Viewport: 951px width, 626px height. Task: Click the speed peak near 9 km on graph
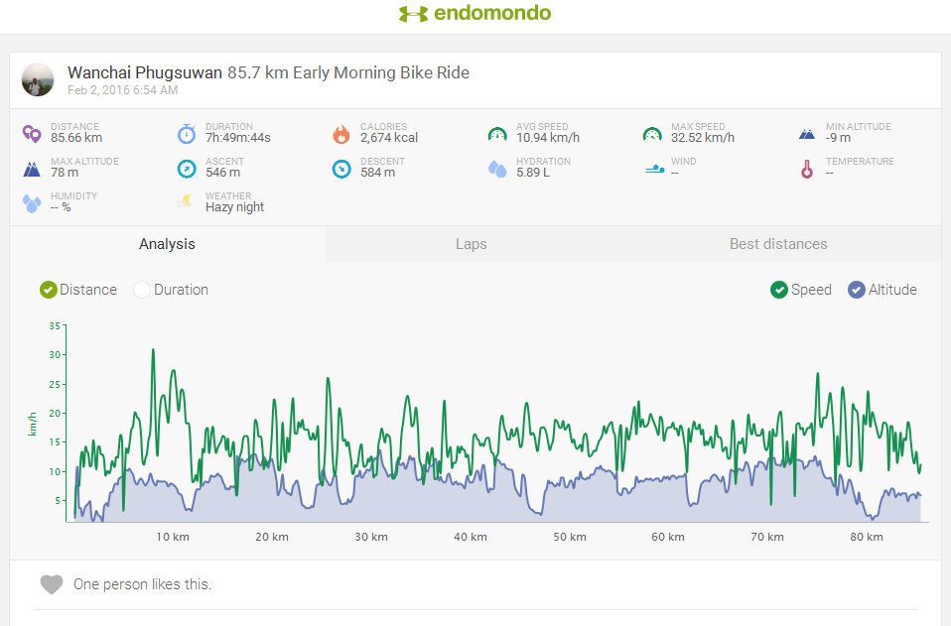(x=153, y=350)
